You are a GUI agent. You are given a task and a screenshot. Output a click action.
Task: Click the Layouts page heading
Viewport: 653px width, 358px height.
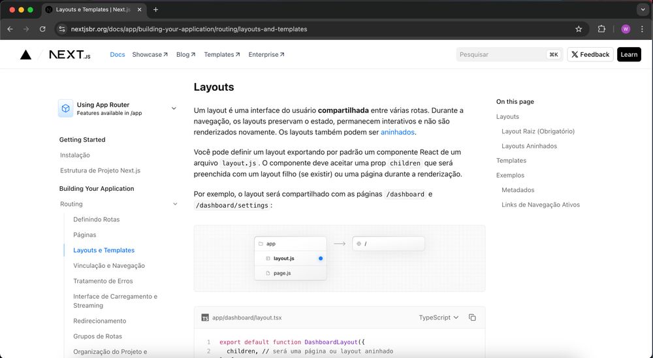[214, 87]
